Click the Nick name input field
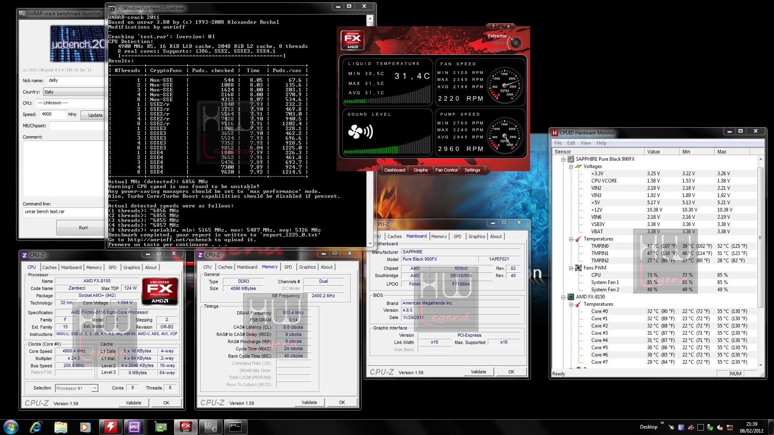The height and width of the screenshot is (435, 774). pyautogui.click(x=77, y=81)
